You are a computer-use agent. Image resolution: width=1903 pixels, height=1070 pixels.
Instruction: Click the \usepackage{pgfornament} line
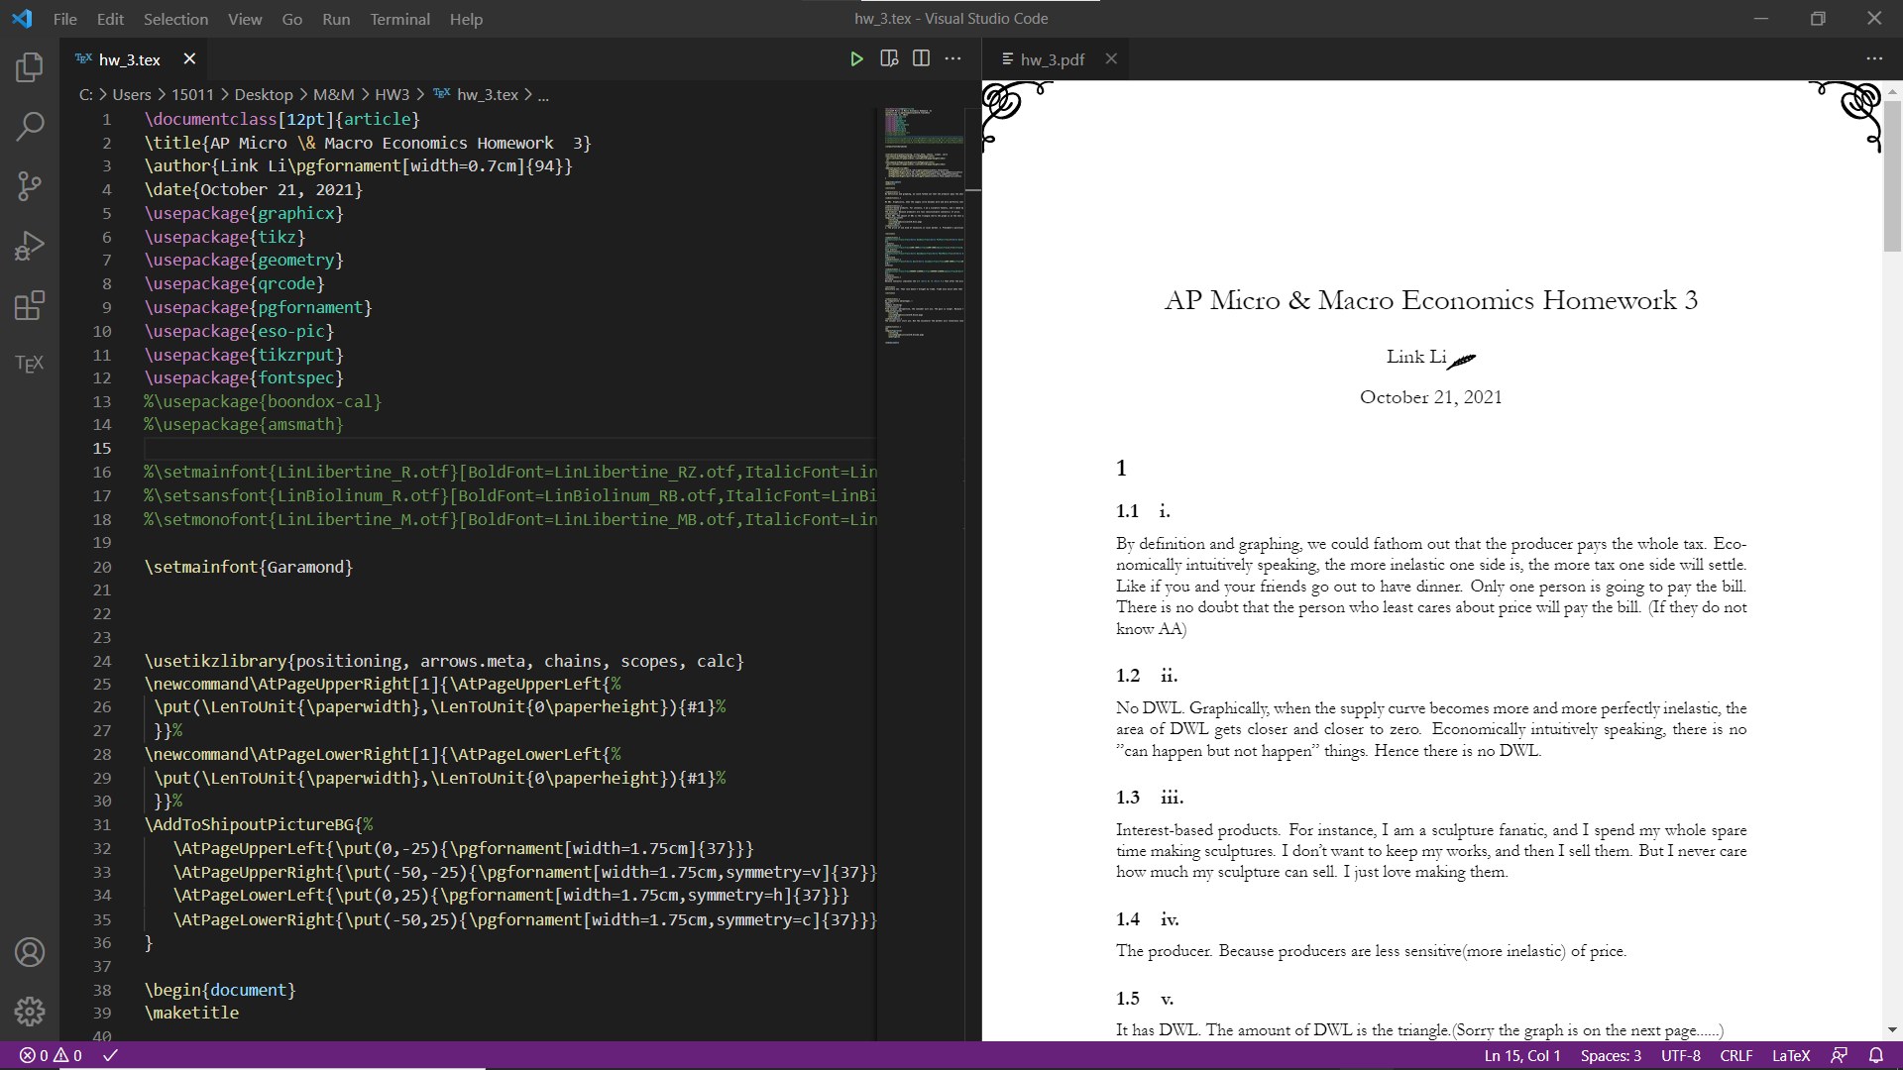click(x=258, y=308)
